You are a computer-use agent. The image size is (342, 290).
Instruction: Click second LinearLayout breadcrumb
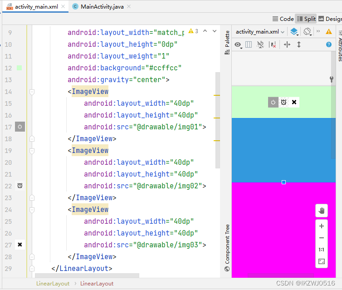97,284
